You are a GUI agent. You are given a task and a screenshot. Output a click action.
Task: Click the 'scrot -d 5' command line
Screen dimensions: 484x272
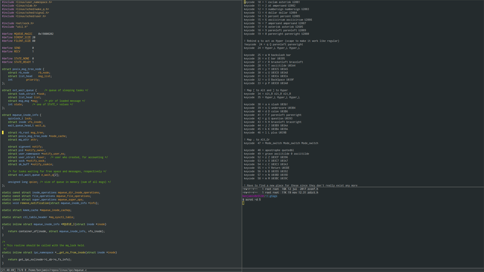click(253, 199)
